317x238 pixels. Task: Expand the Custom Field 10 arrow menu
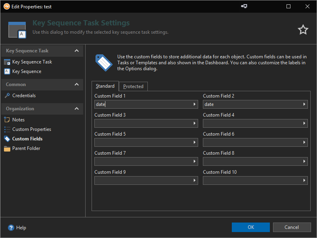(x=304, y=180)
